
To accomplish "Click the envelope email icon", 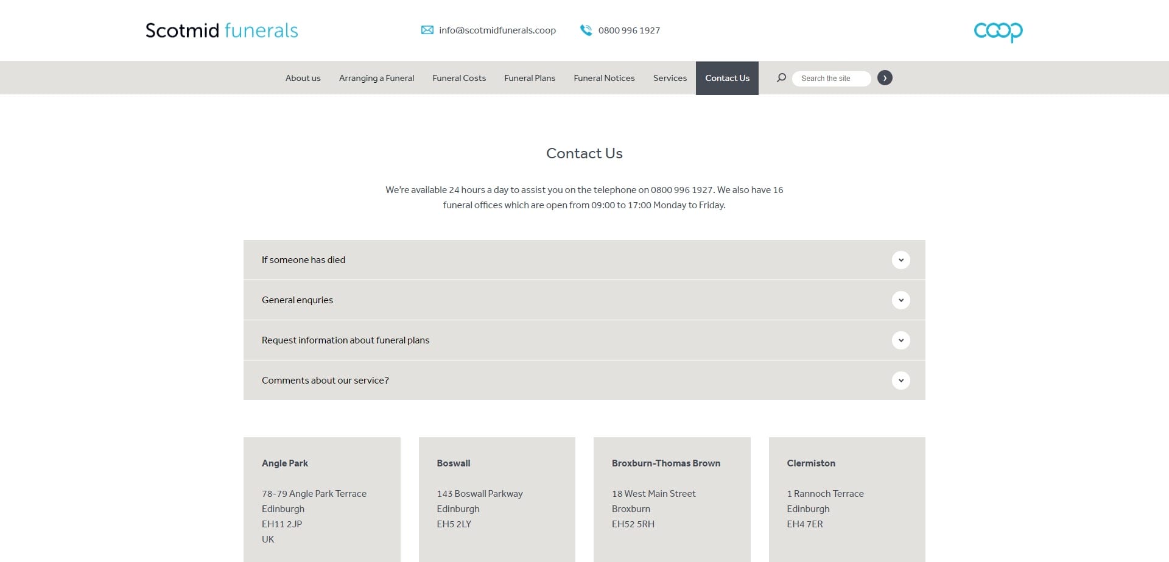I will pos(427,30).
